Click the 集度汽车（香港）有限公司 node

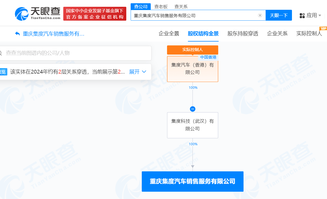[193, 69]
